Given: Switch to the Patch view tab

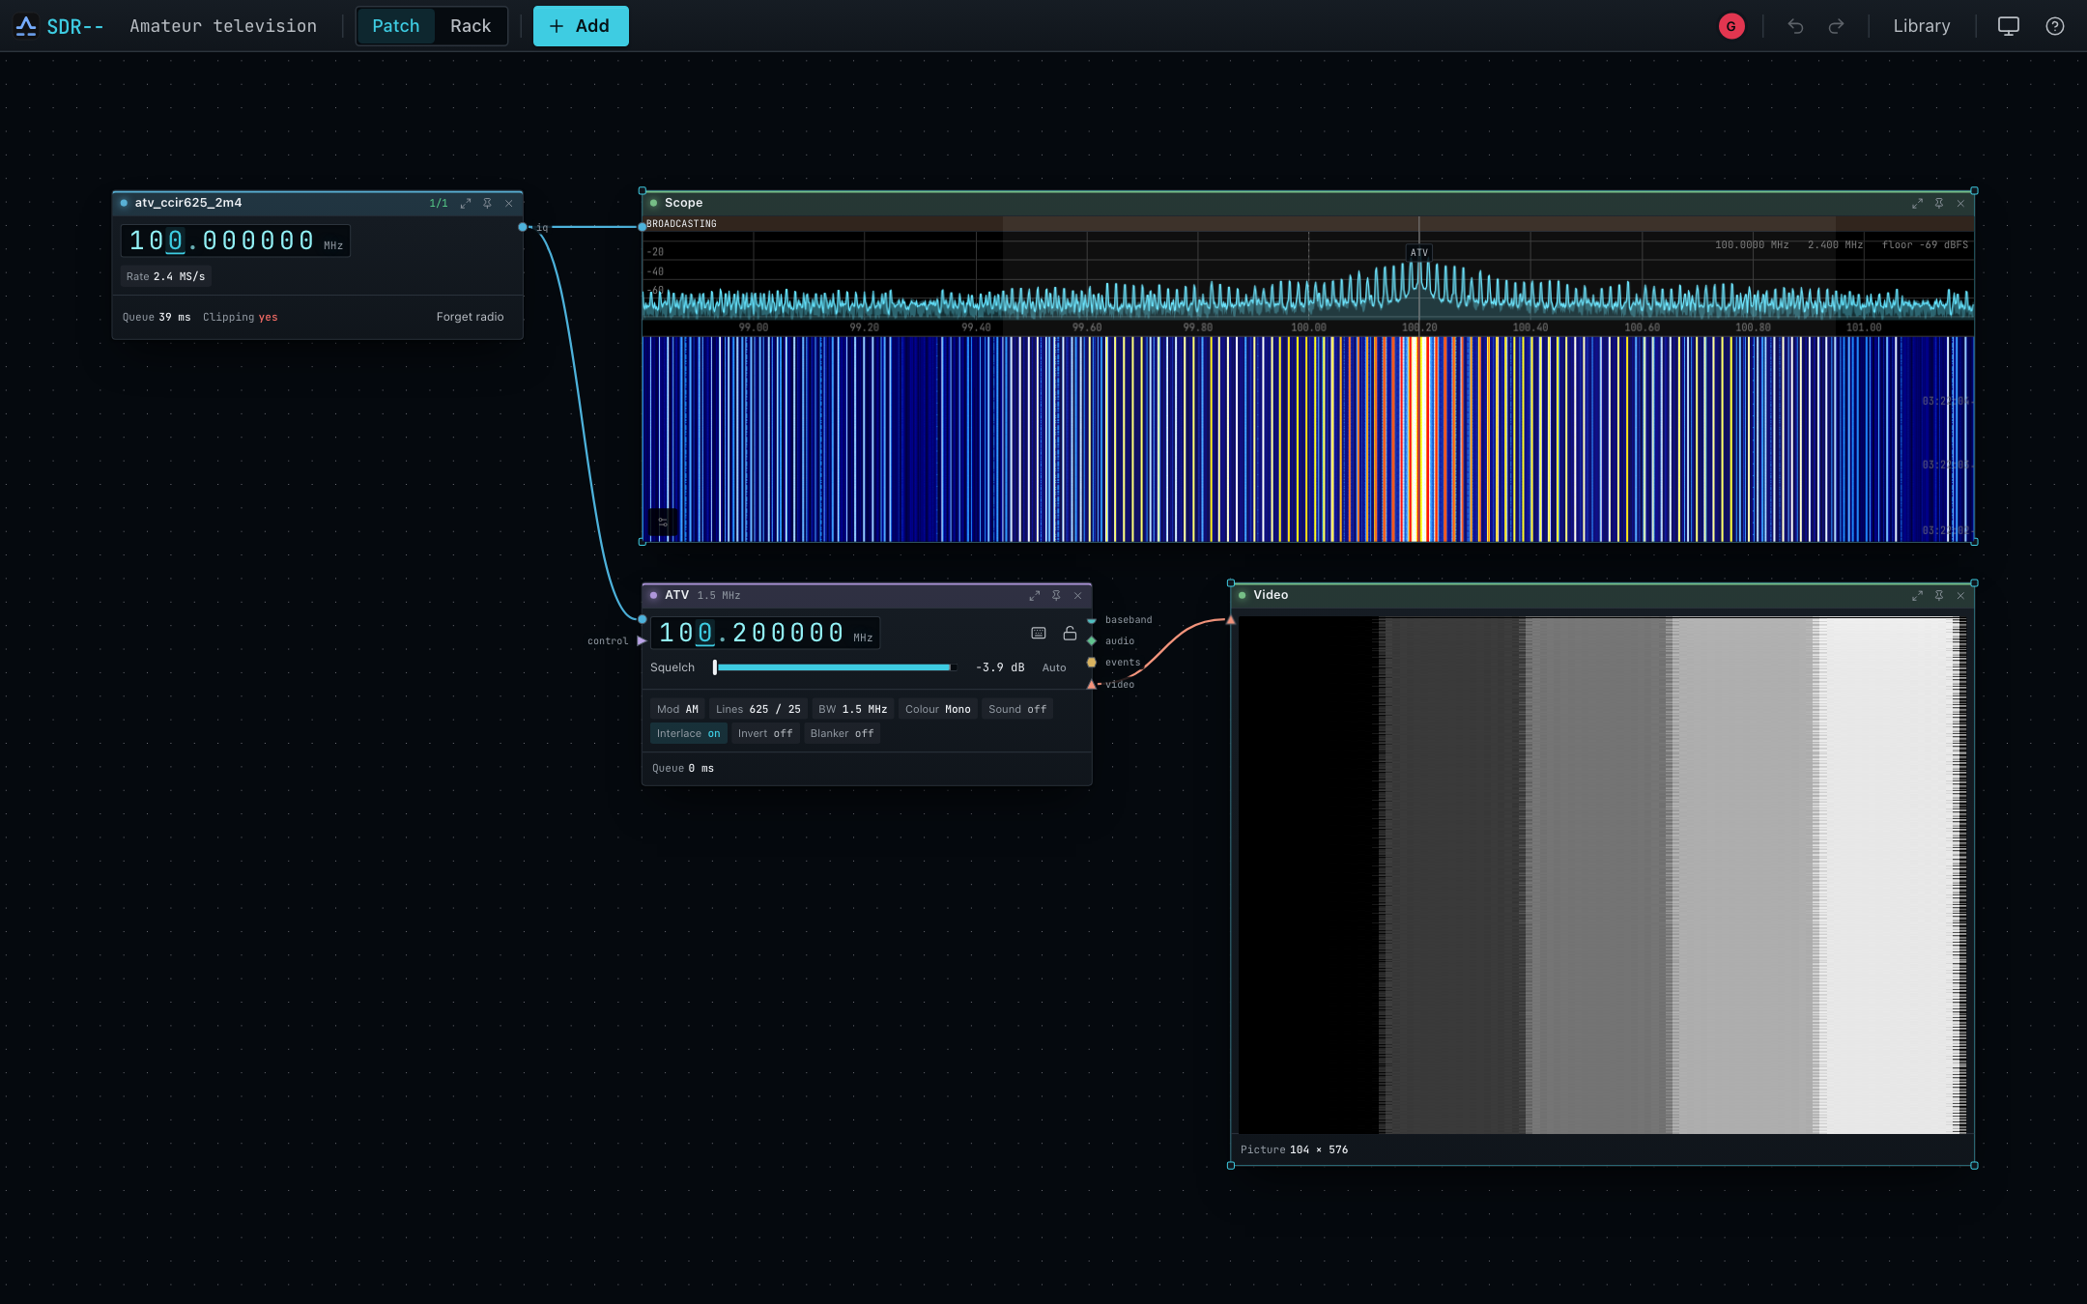Looking at the screenshot, I should coord(396,26).
